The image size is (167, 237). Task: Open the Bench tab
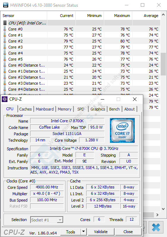pos(115,109)
